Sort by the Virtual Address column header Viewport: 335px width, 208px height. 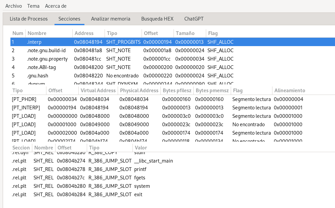[x=98, y=91]
